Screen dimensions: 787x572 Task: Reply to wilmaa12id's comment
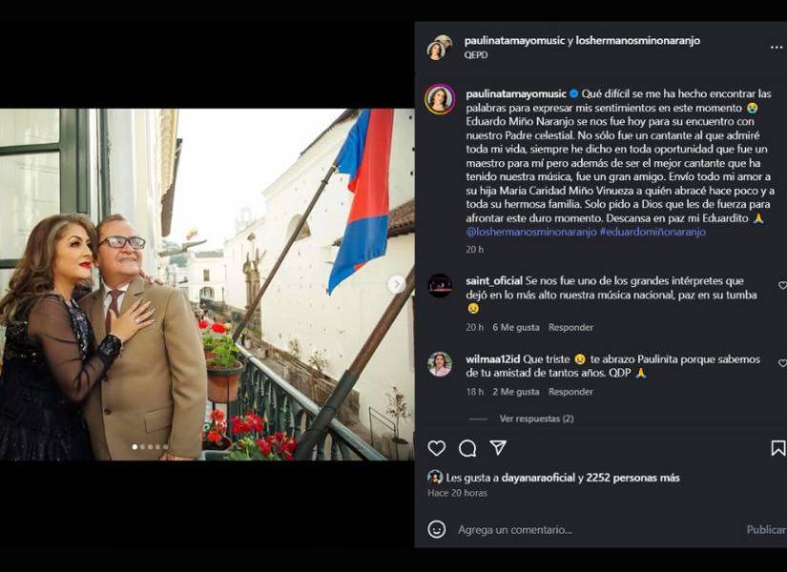570,392
